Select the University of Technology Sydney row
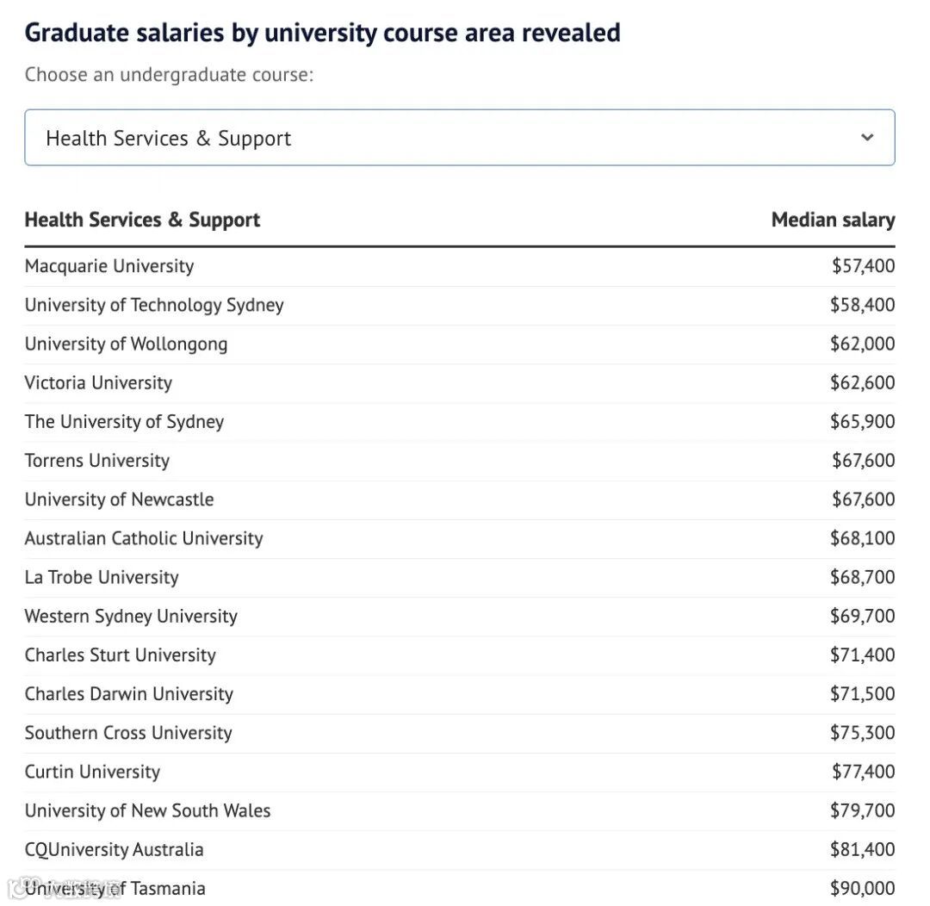This screenshot has width=930, height=906. 154,305
